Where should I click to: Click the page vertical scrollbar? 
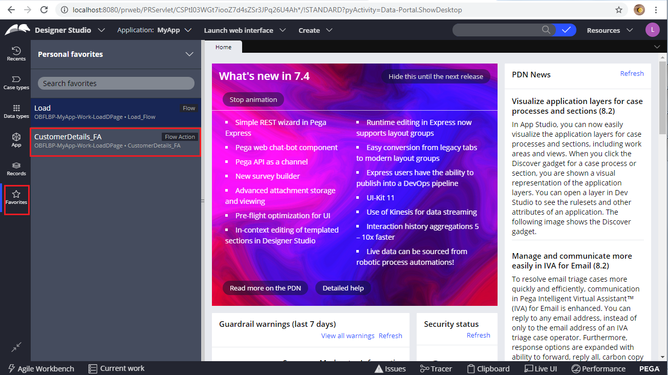click(663, 97)
